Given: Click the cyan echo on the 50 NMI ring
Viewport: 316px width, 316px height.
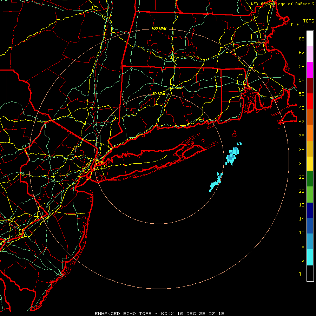Looking at the screenshot, I should pyautogui.click(x=216, y=182).
